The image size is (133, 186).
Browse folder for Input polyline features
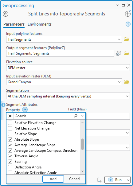coord(126,39)
